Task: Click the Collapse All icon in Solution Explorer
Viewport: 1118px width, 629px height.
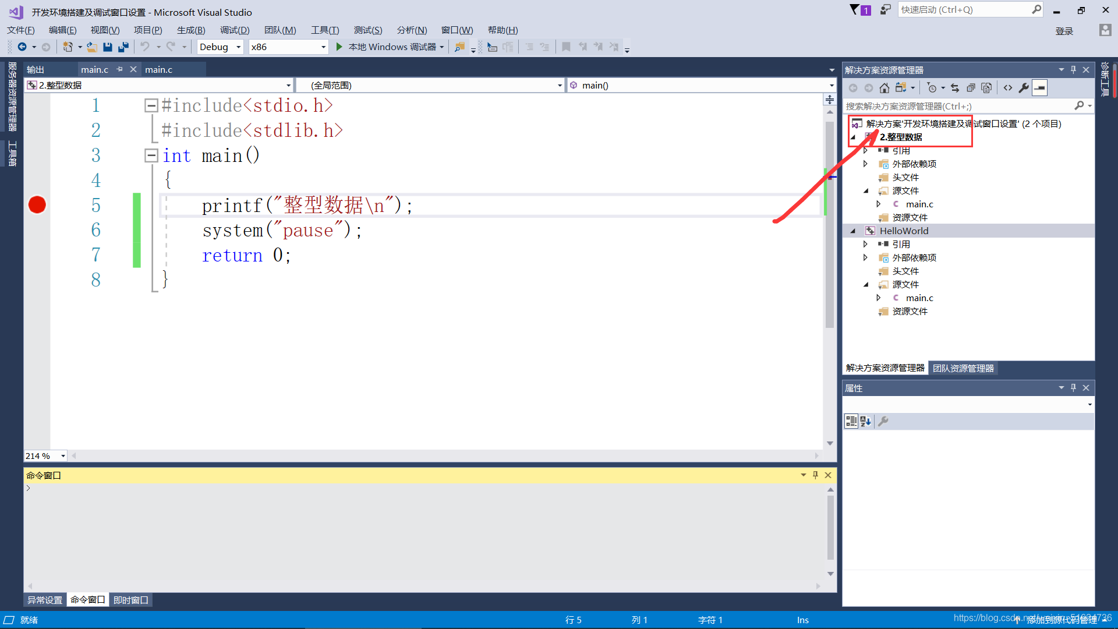Action: (x=971, y=88)
